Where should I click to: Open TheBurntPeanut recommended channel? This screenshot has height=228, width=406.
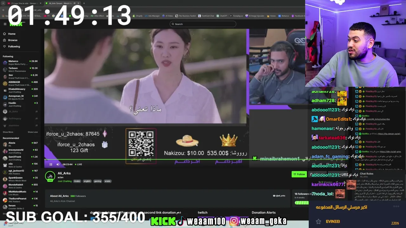point(20,200)
